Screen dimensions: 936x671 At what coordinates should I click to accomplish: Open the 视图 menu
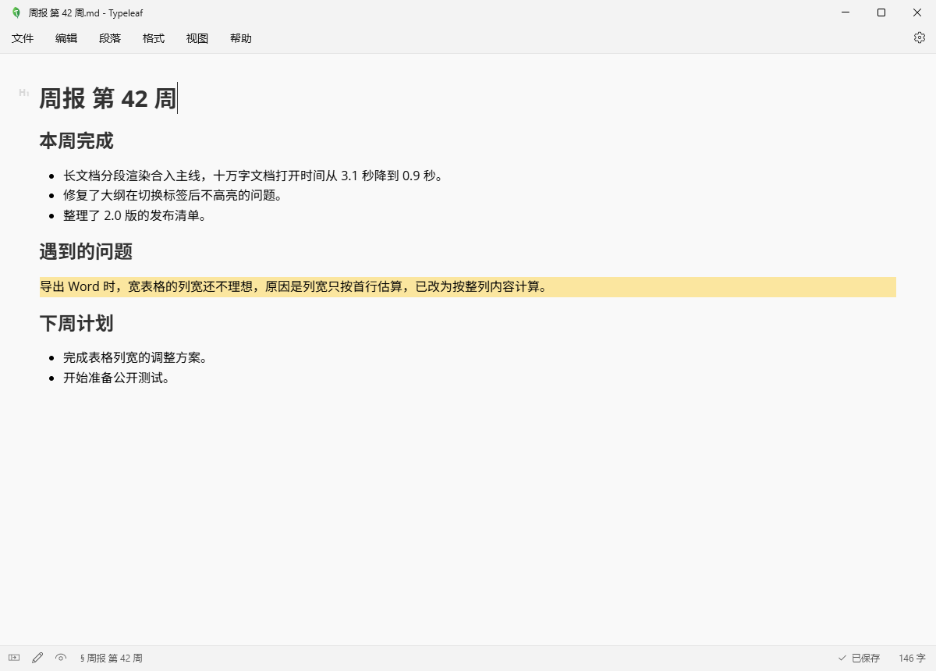point(197,38)
